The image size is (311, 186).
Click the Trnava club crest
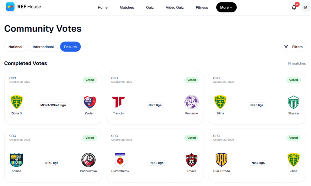pyautogui.click(x=191, y=160)
